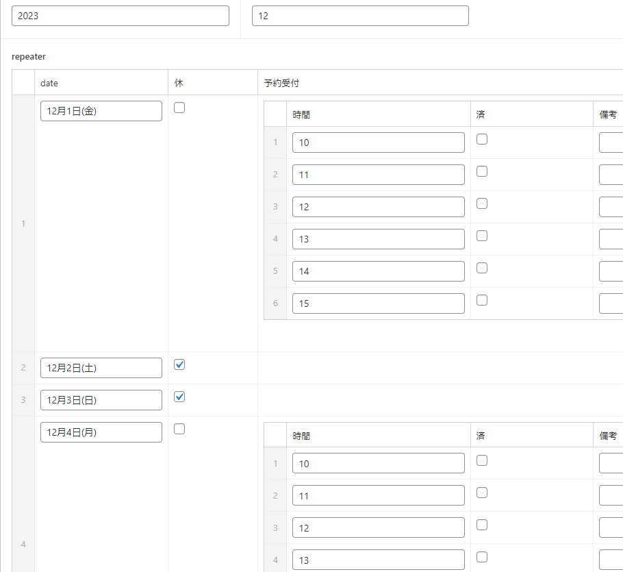Check 済 for the 15 time slot on 12月1日
This screenshot has width=623, height=572.
[482, 300]
